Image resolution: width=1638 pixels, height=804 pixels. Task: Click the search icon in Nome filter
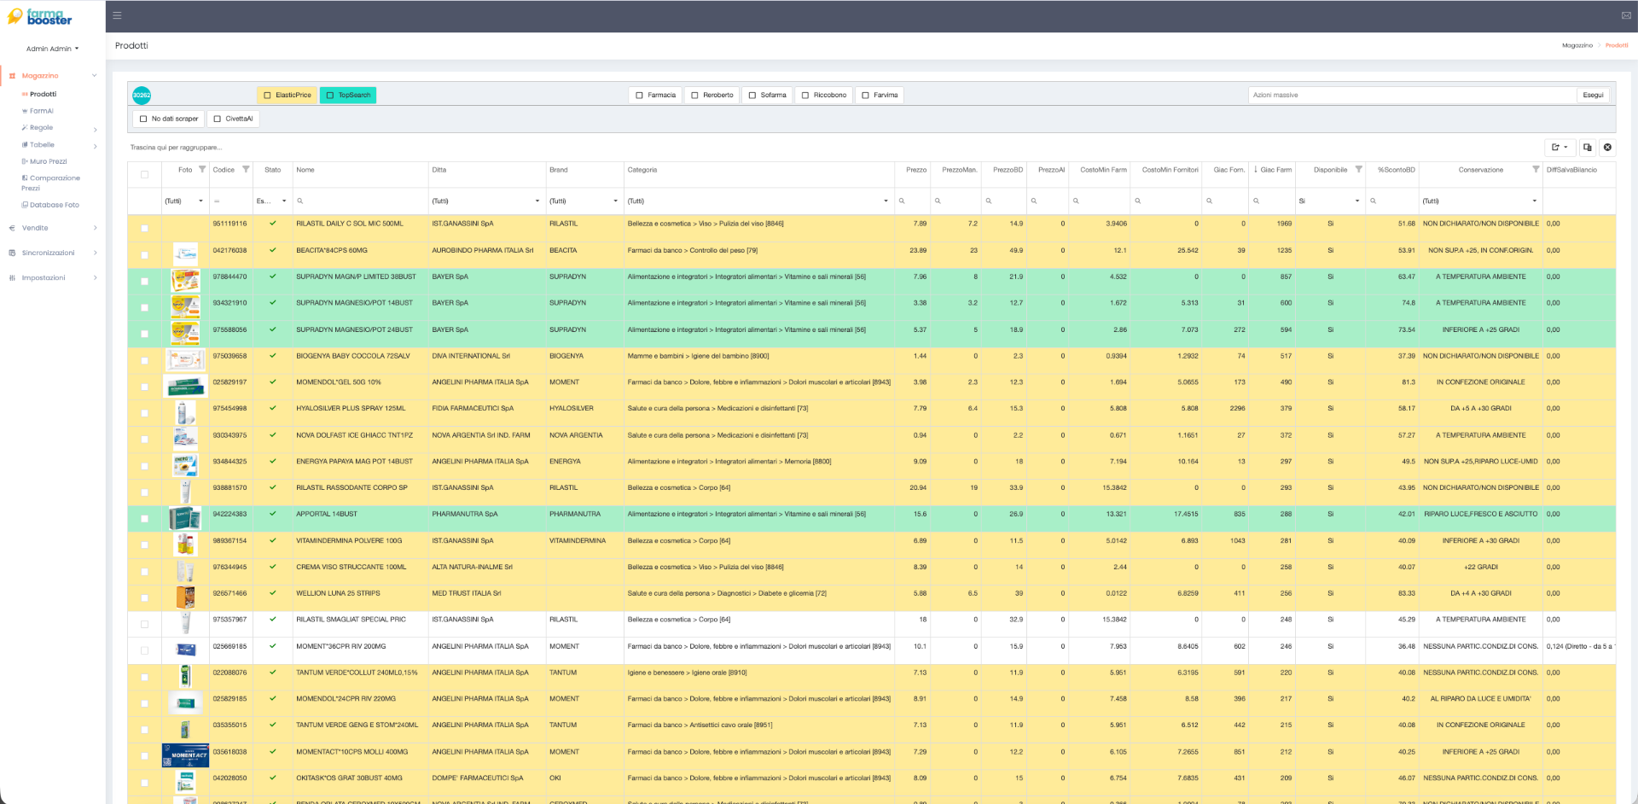[x=300, y=201]
